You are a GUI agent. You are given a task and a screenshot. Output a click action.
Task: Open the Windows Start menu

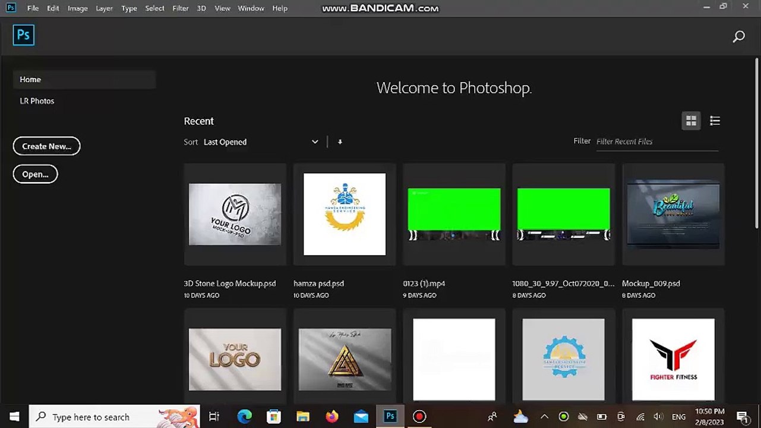coord(14,417)
